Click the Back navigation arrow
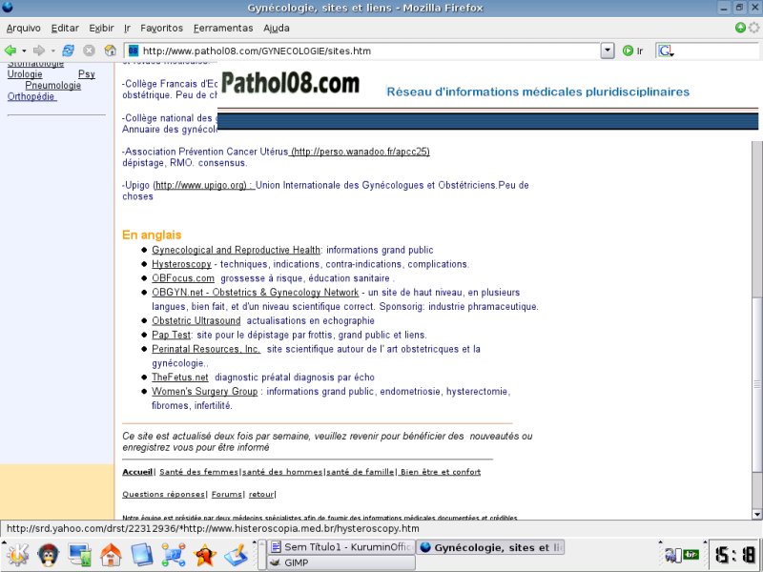This screenshot has height=572, width=763. (10, 51)
